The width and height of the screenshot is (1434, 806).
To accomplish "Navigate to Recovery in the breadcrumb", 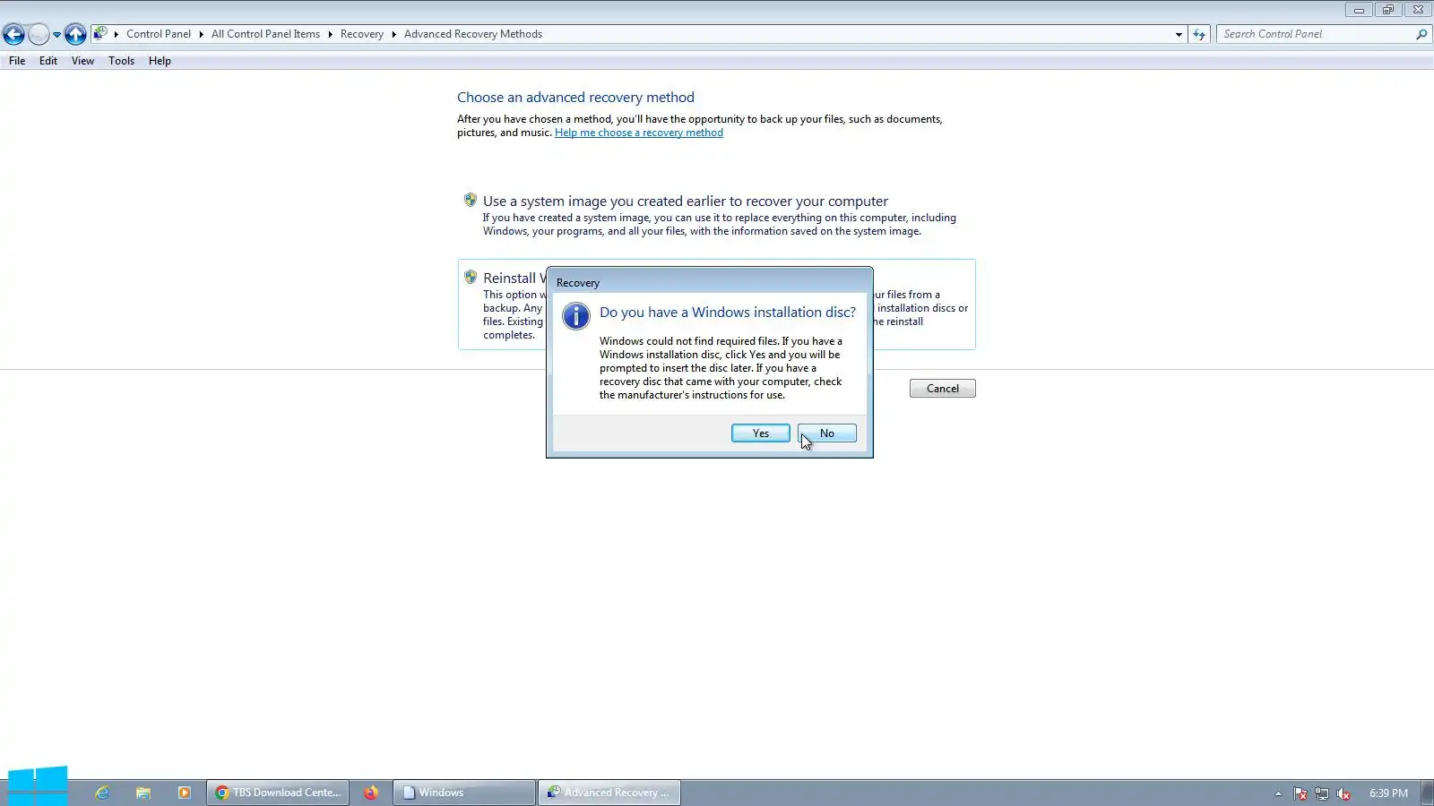I will pyautogui.click(x=362, y=34).
